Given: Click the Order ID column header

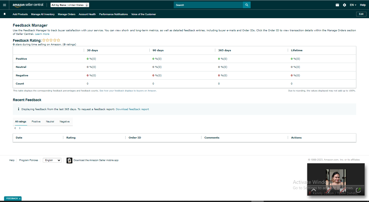Looking at the screenshot, I should pyautogui.click(x=135, y=138).
